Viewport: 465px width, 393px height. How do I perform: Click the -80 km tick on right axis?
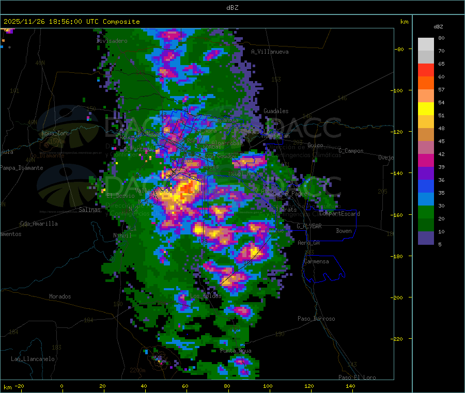click(x=399, y=49)
